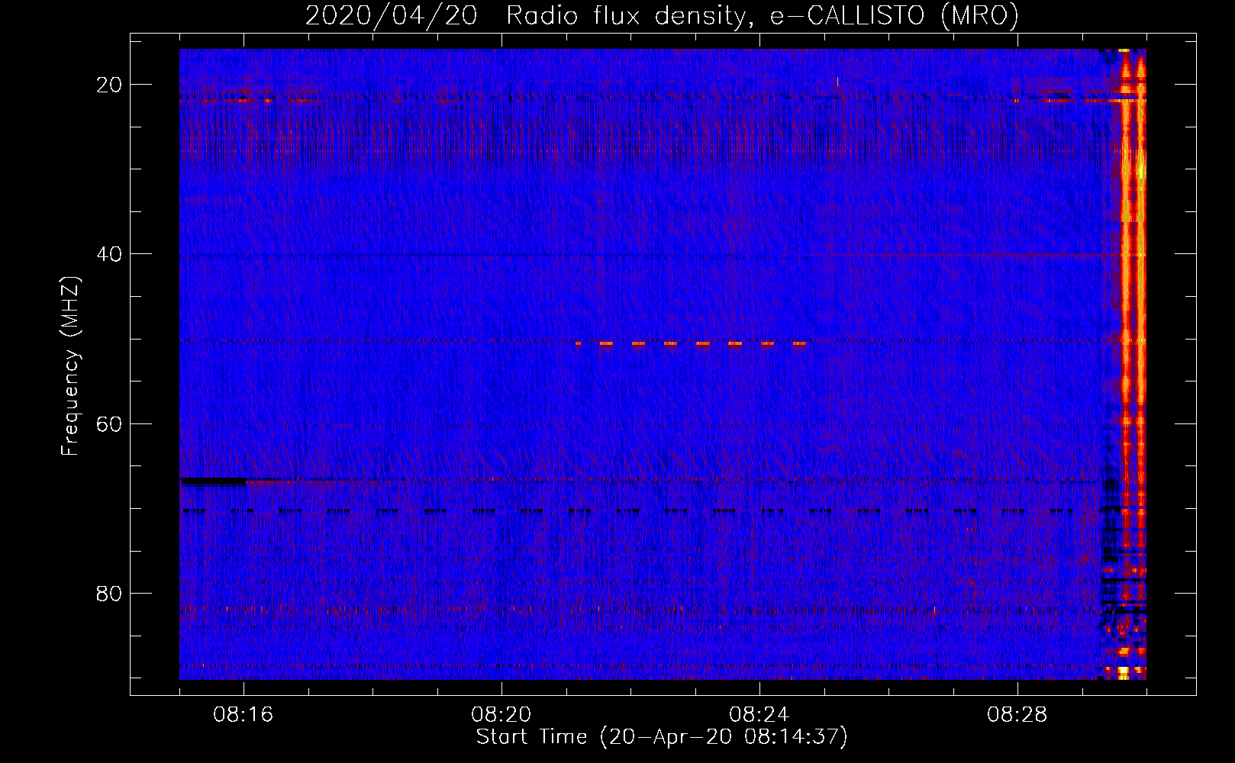The height and width of the screenshot is (763, 1235).
Task: Click the 'Frequency (MHZ)' axis label
Action: 70,365
